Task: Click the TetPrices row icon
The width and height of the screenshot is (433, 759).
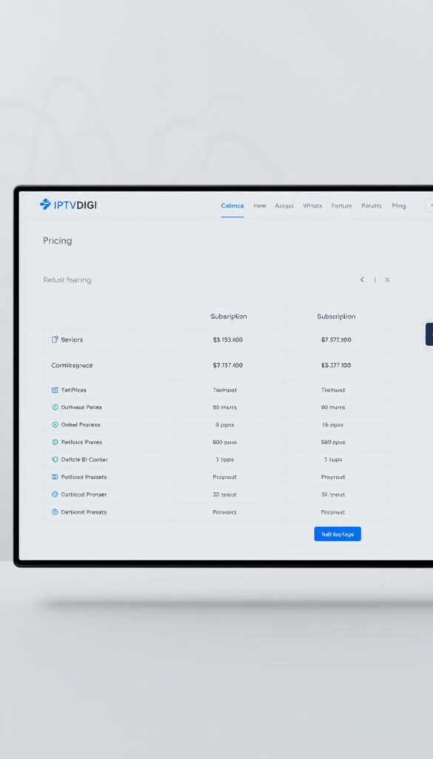Action: tap(55, 390)
